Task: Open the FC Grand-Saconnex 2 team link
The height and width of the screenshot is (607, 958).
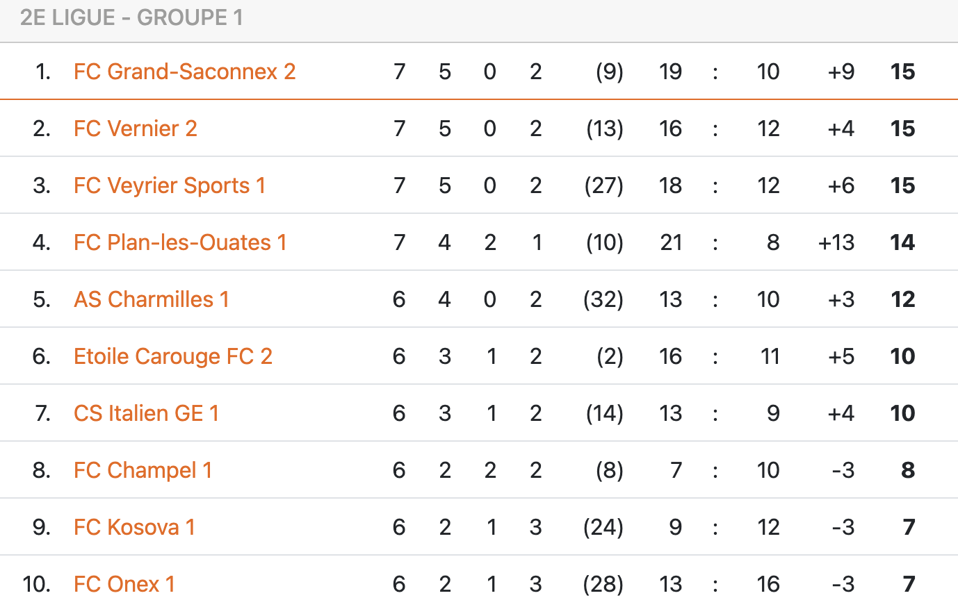Action: pos(184,72)
